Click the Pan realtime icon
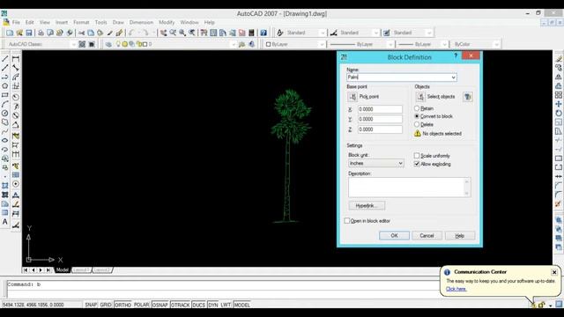The width and height of the screenshot is (564, 317). coord(163,33)
